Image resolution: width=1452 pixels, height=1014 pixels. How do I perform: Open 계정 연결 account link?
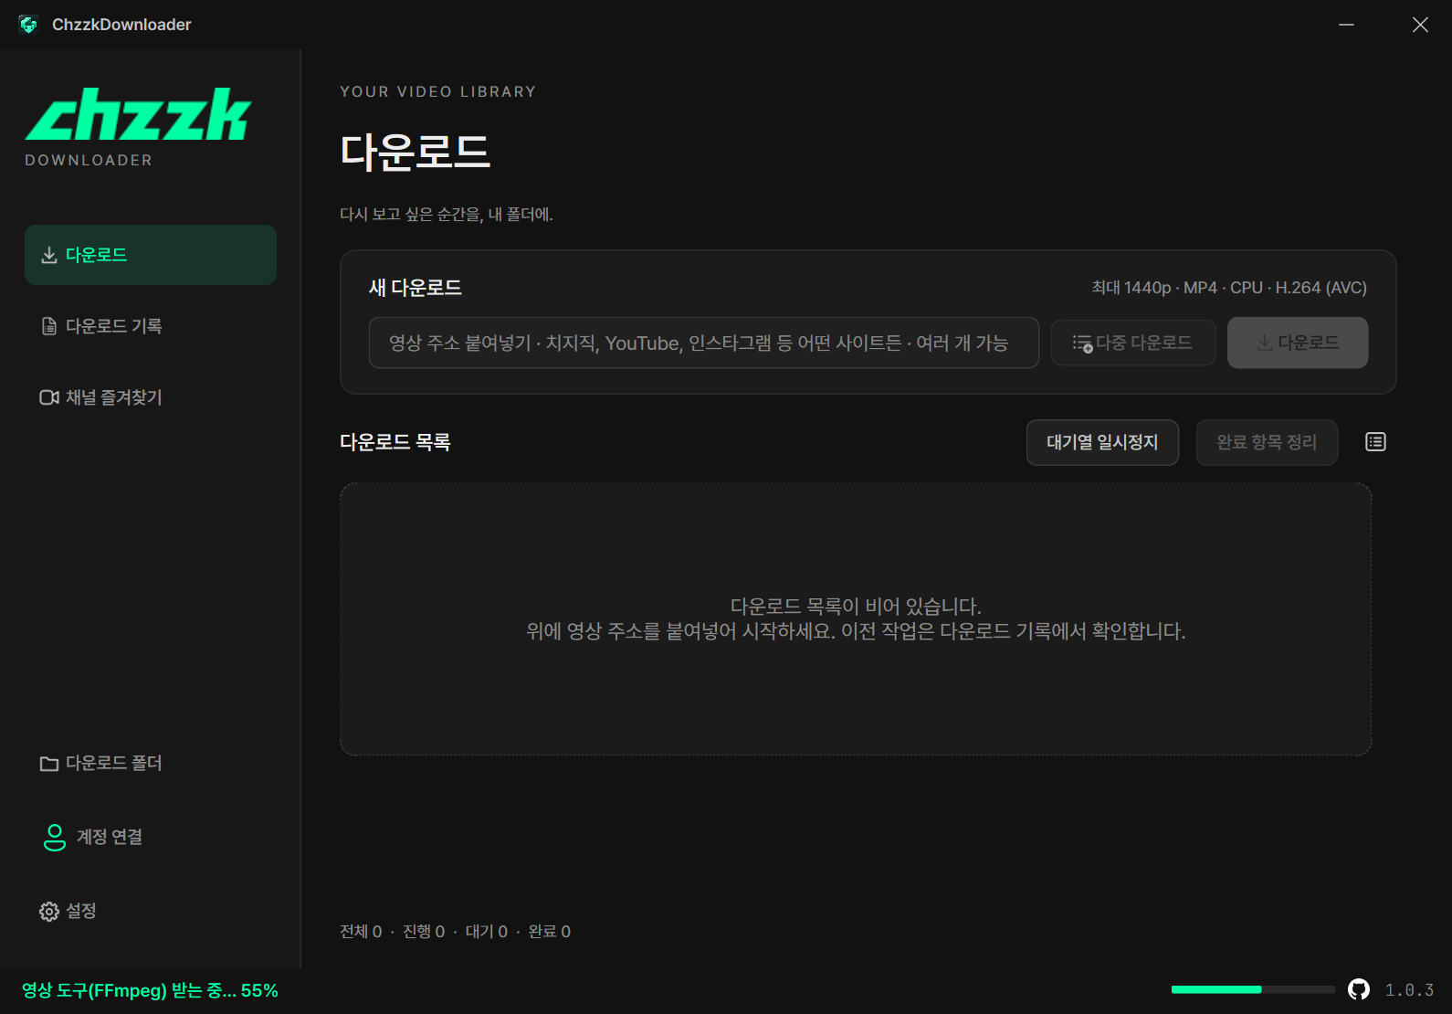(x=151, y=837)
